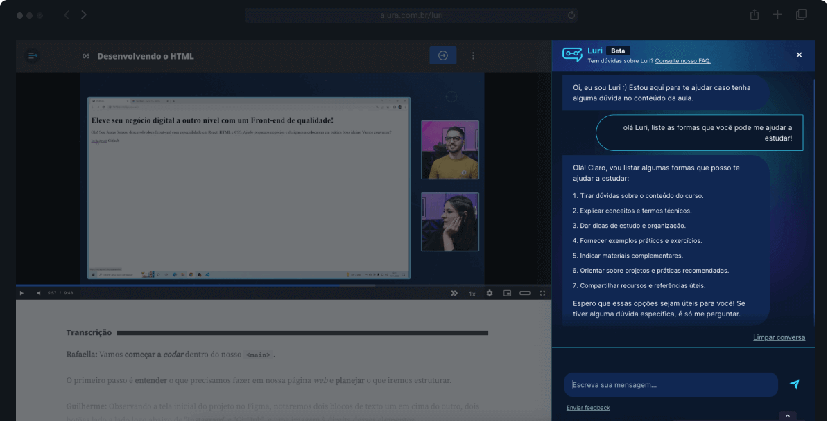This screenshot has height=421, width=828.
Task: Focus the 'Escreva sua mensagem' input field
Action: (x=671, y=385)
